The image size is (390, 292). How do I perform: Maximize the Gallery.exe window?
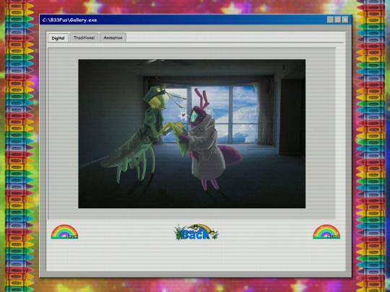[337, 19]
